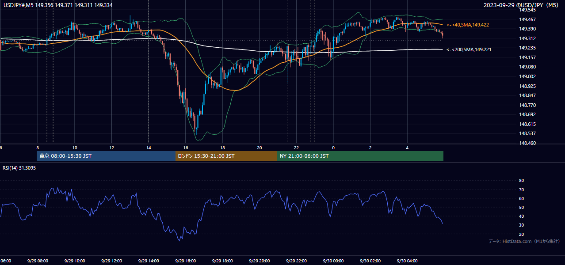The width and height of the screenshot is (565, 265).
Task: Click the bottom time label 9/29 22:00
Action: pyautogui.click(x=296, y=261)
